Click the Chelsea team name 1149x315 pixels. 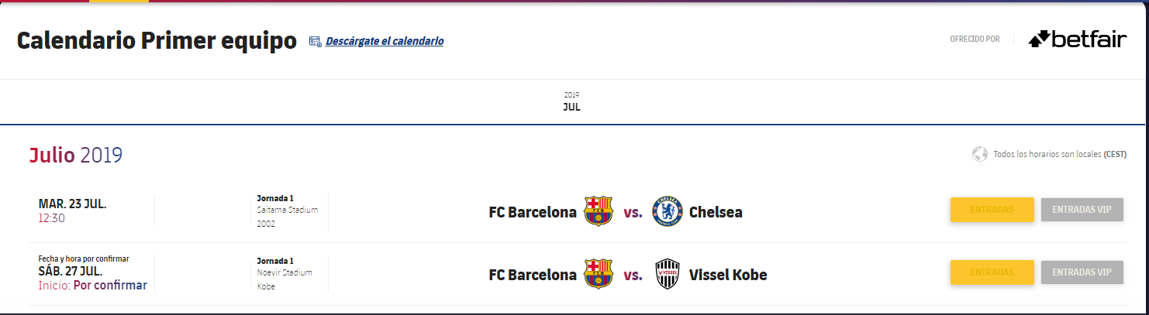(x=716, y=212)
